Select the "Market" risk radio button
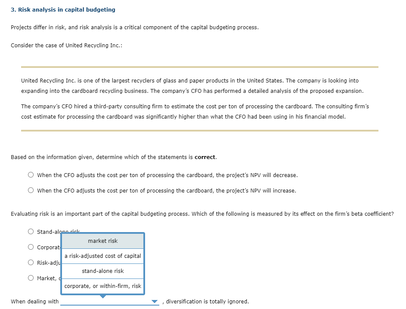This screenshot has height=309, width=406. point(31,278)
